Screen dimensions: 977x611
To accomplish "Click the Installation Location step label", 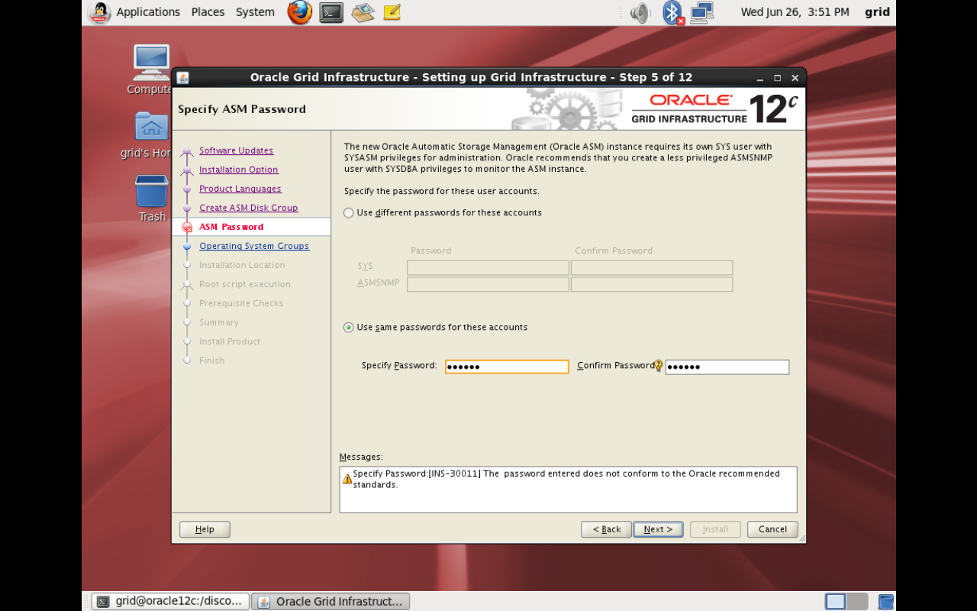I will coord(242,265).
